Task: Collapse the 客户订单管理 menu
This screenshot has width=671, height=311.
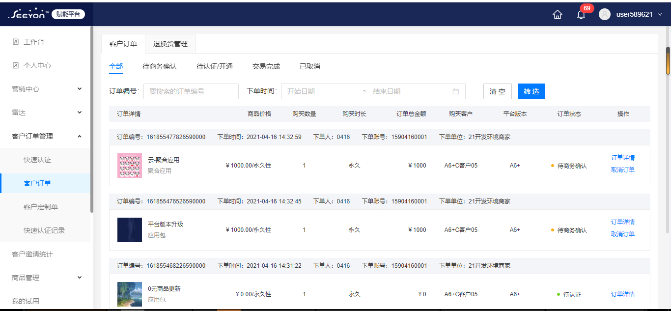Action: pos(80,136)
